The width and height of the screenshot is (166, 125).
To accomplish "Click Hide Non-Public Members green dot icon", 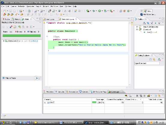I will [155, 23].
